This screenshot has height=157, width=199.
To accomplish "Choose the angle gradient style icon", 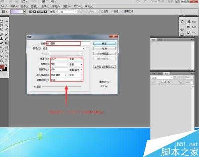I will coord(38,12).
